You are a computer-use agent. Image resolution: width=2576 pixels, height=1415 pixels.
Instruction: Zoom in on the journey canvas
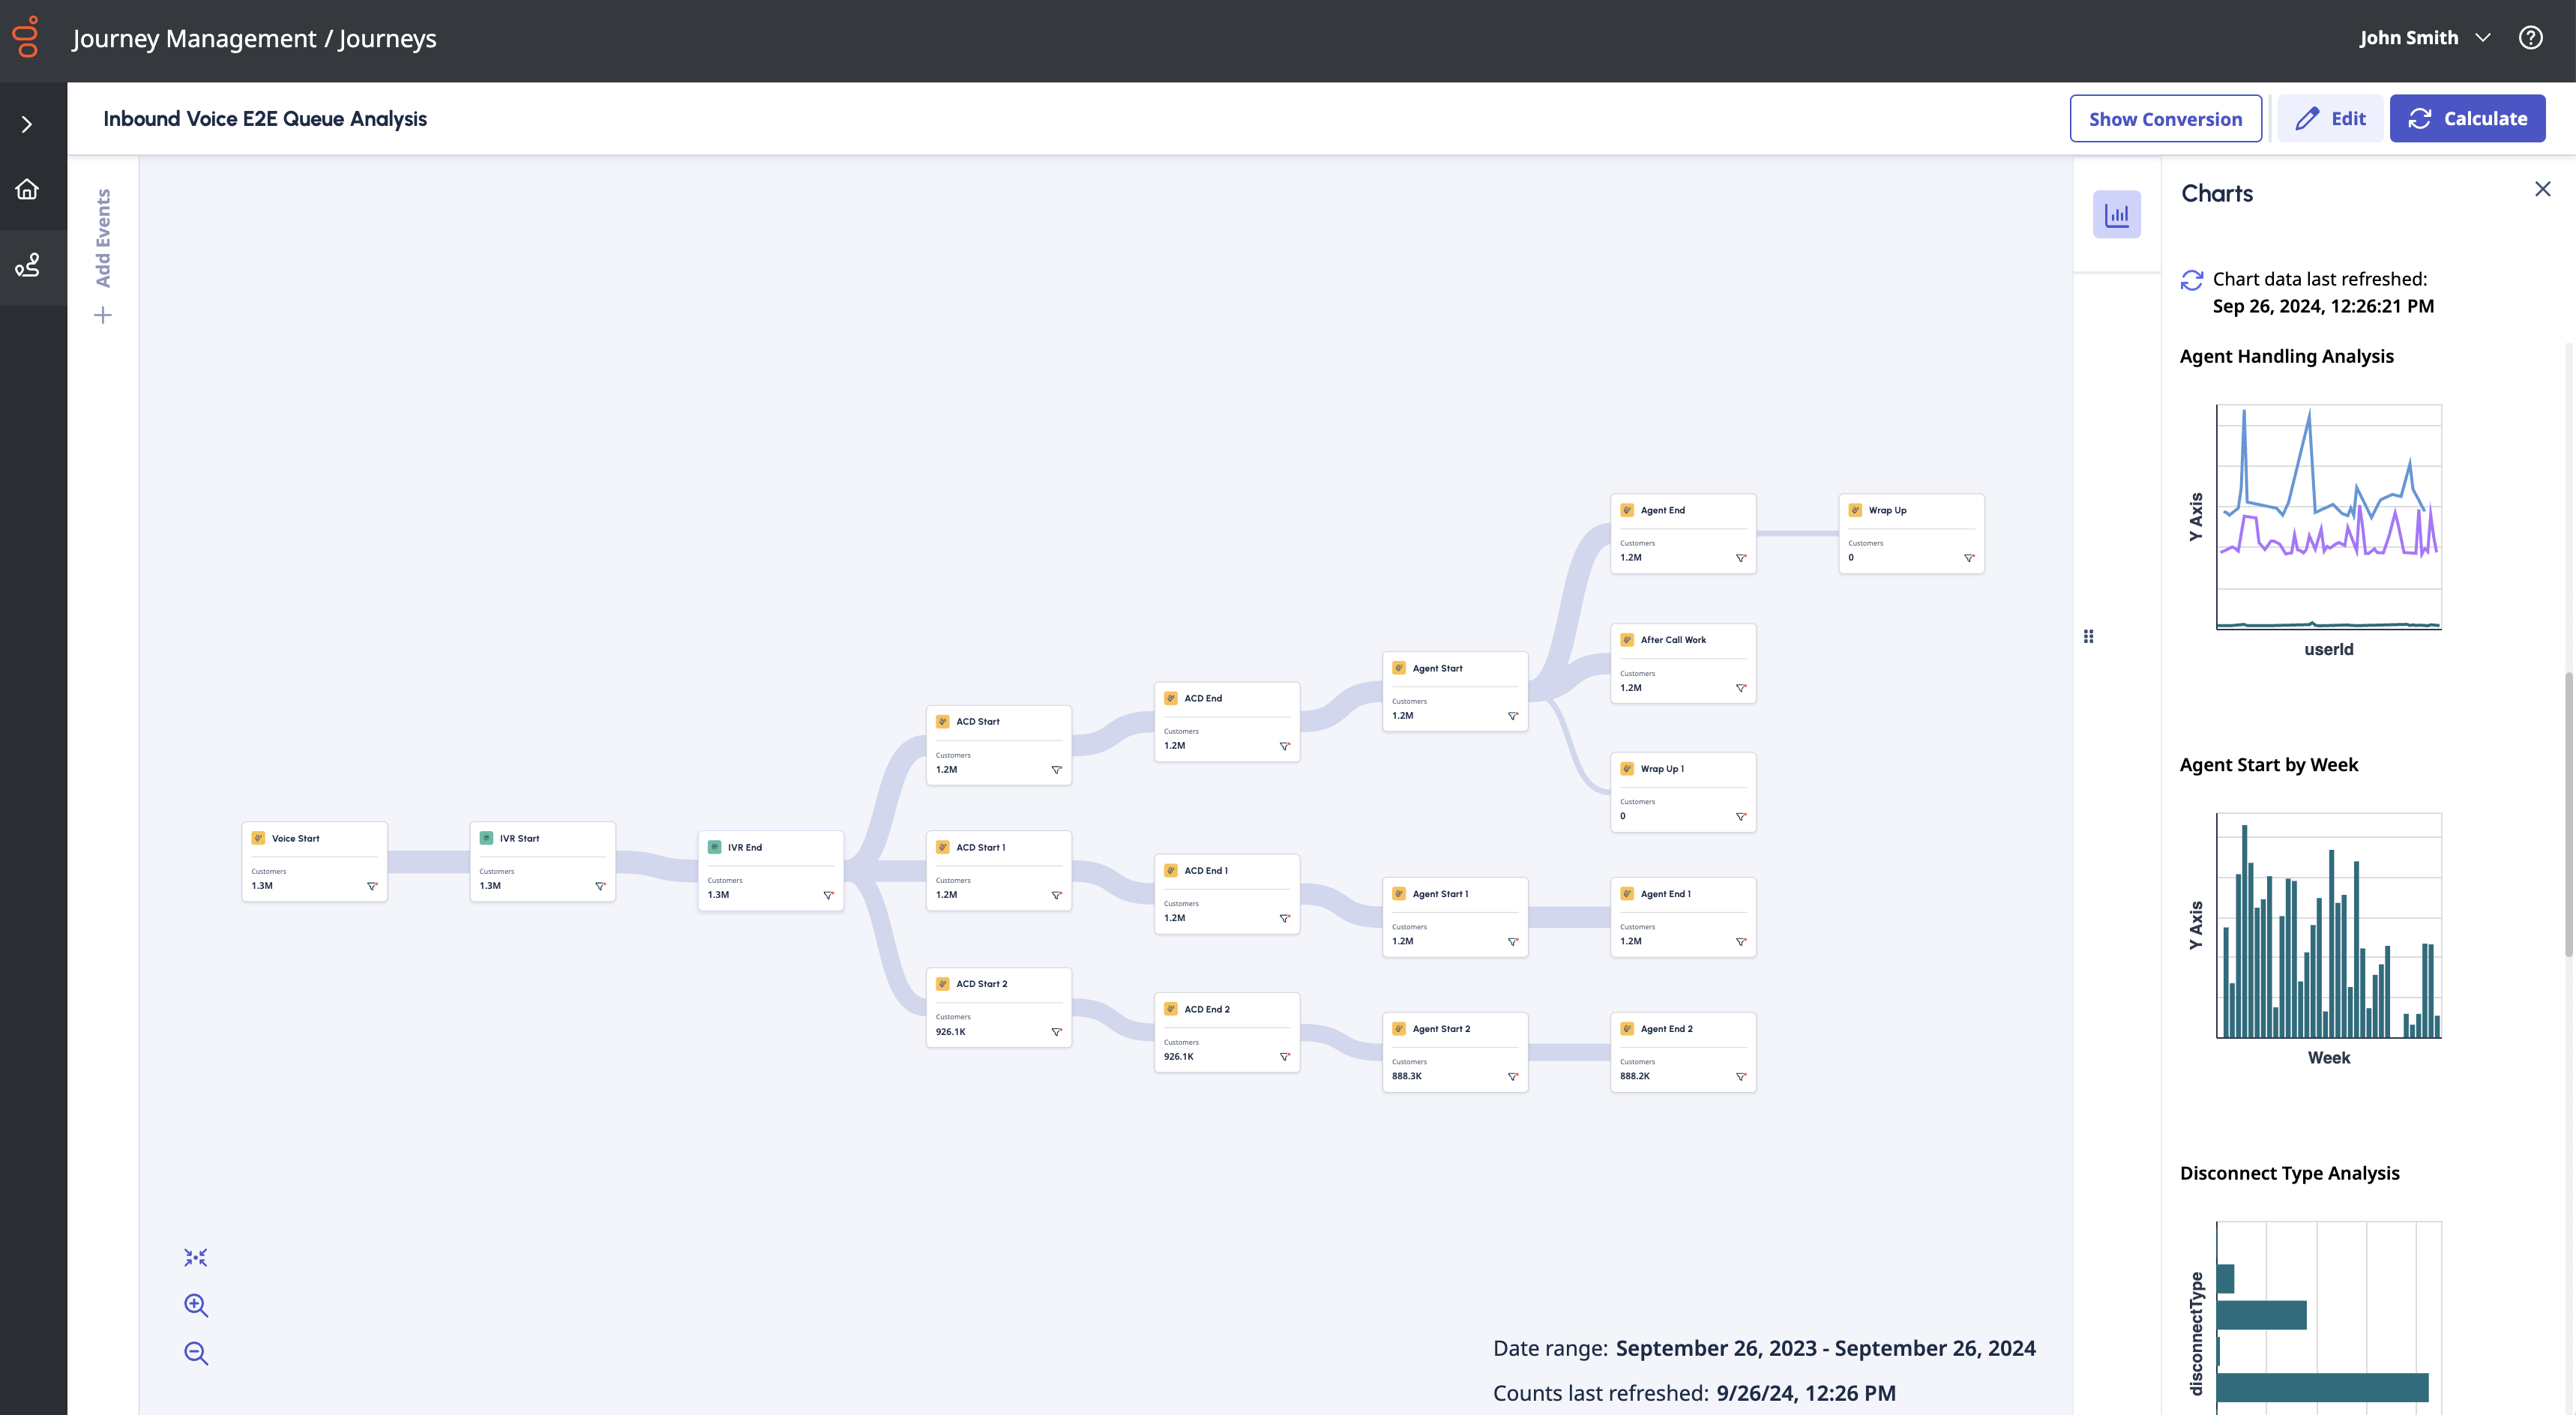[196, 1305]
